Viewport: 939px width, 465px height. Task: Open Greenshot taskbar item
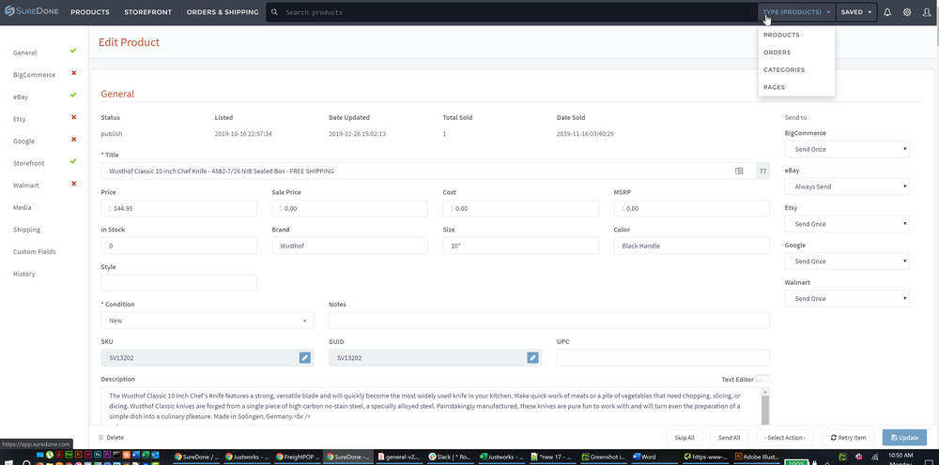(603, 457)
